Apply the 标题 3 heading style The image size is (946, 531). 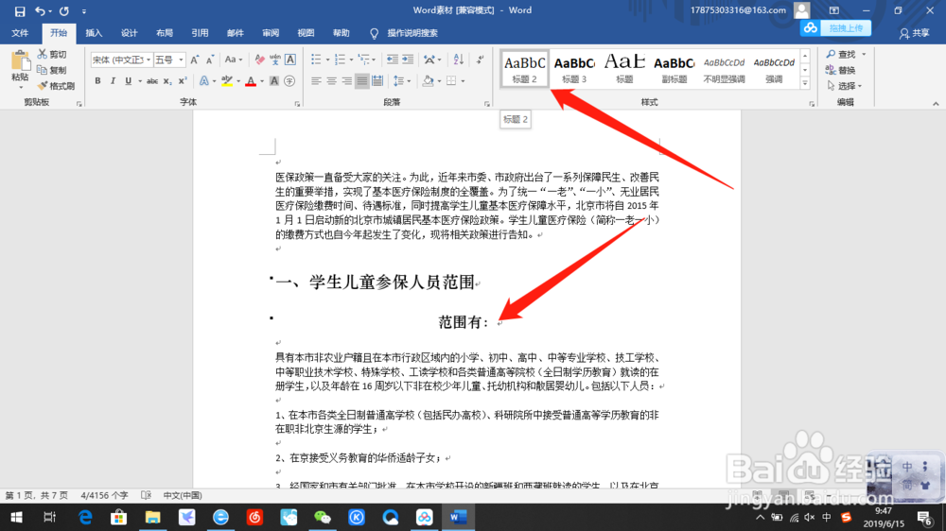pos(574,69)
